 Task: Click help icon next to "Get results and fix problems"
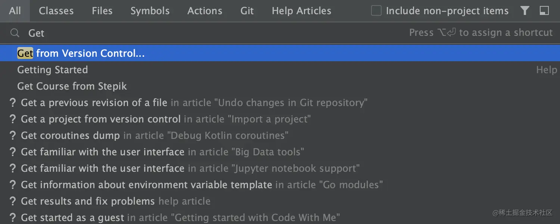coord(13,201)
